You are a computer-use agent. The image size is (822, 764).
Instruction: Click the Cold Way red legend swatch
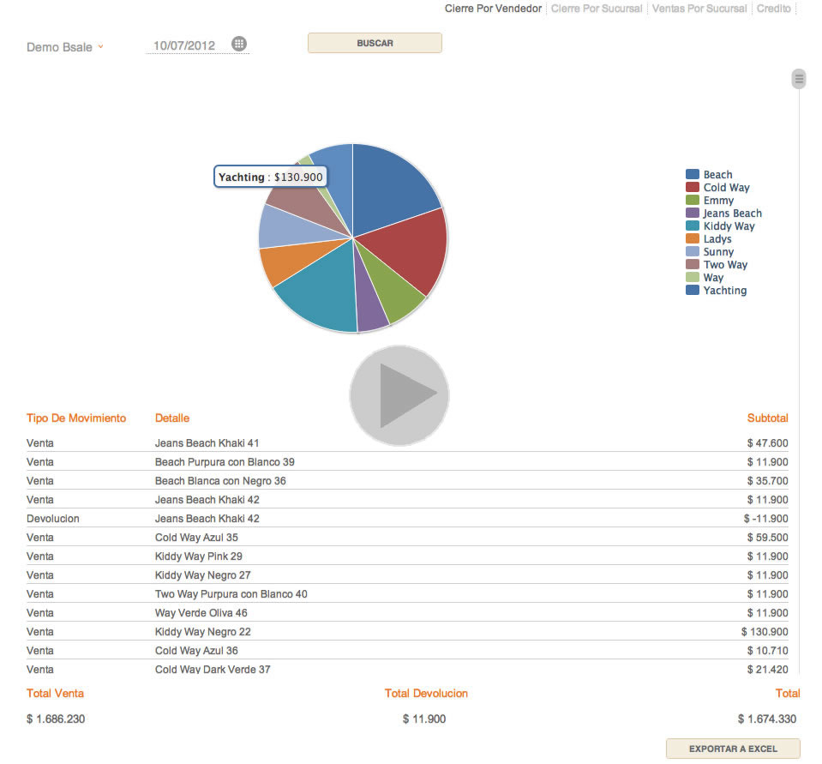click(x=693, y=187)
